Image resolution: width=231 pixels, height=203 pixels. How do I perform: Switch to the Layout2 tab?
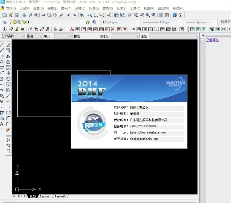[x=60, y=197]
